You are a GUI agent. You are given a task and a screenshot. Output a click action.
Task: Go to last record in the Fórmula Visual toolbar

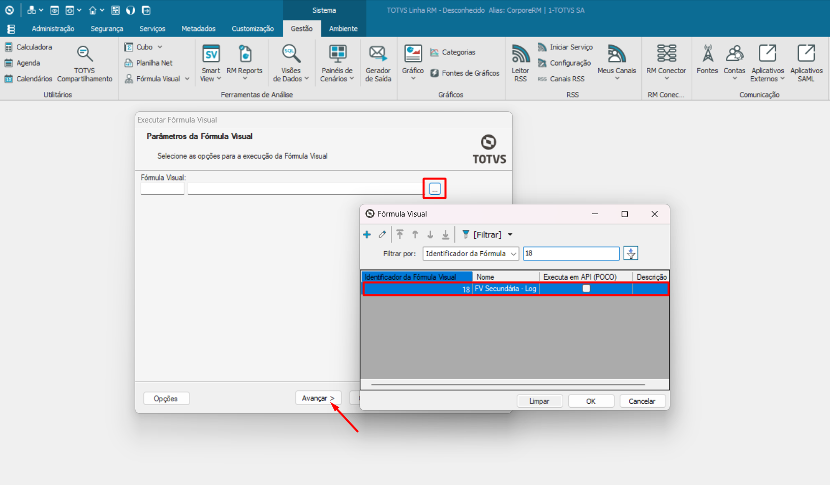pyautogui.click(x=445, y=234)
